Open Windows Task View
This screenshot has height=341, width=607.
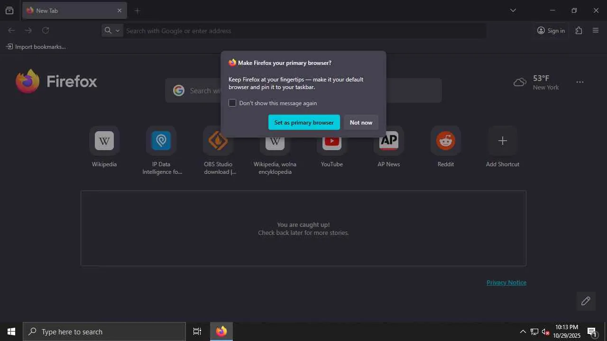click(197, 332)
